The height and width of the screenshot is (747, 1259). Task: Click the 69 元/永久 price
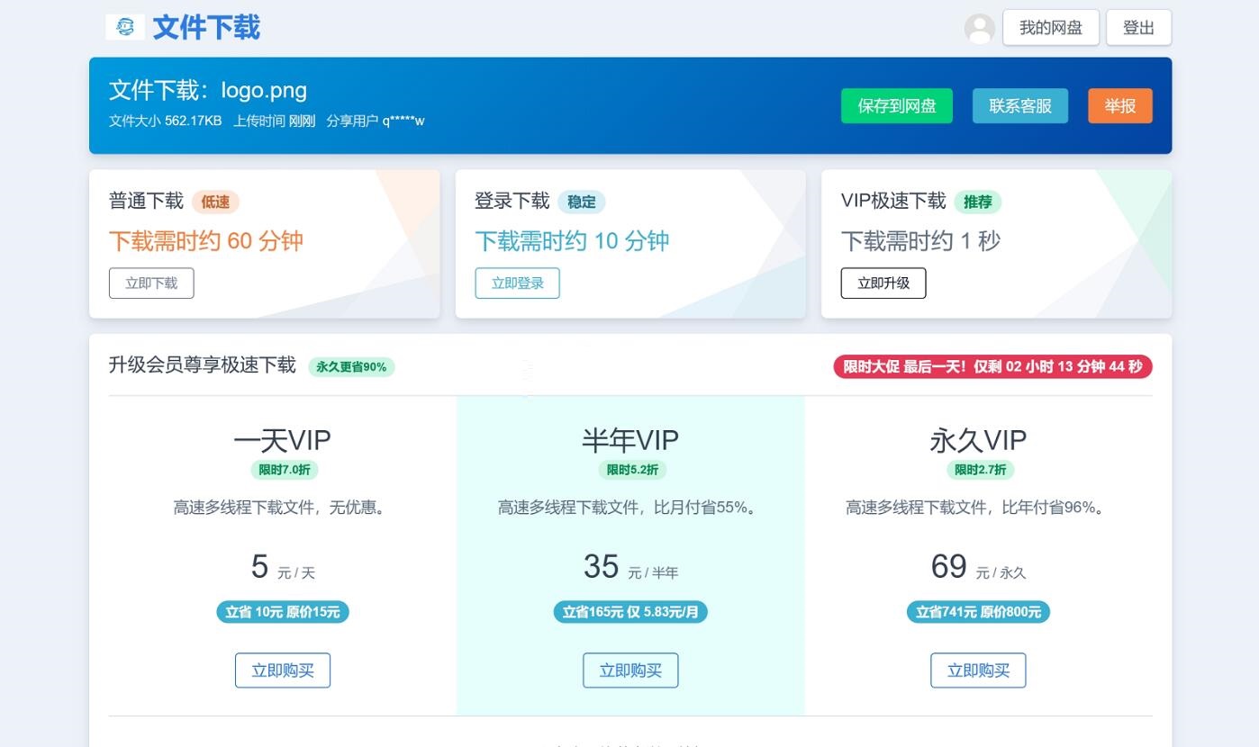pyautogui.click(x=978, y=567)
